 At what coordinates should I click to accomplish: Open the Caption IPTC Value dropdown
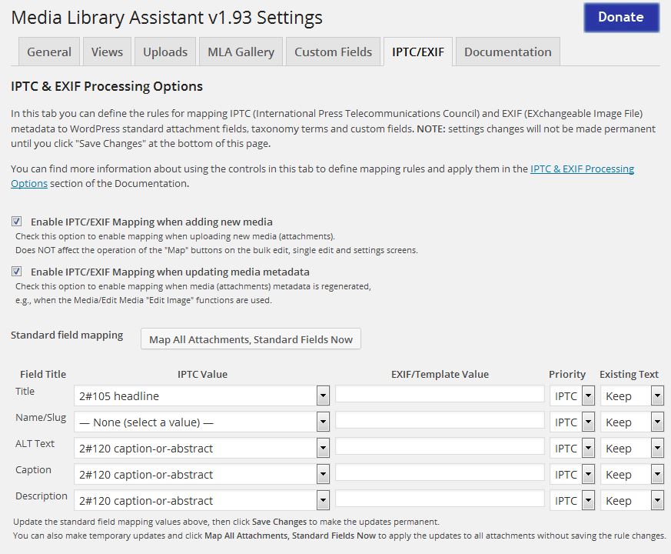201,474
